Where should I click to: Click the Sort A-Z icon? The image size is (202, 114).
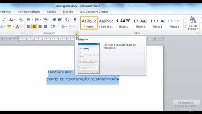pos(67,20)
